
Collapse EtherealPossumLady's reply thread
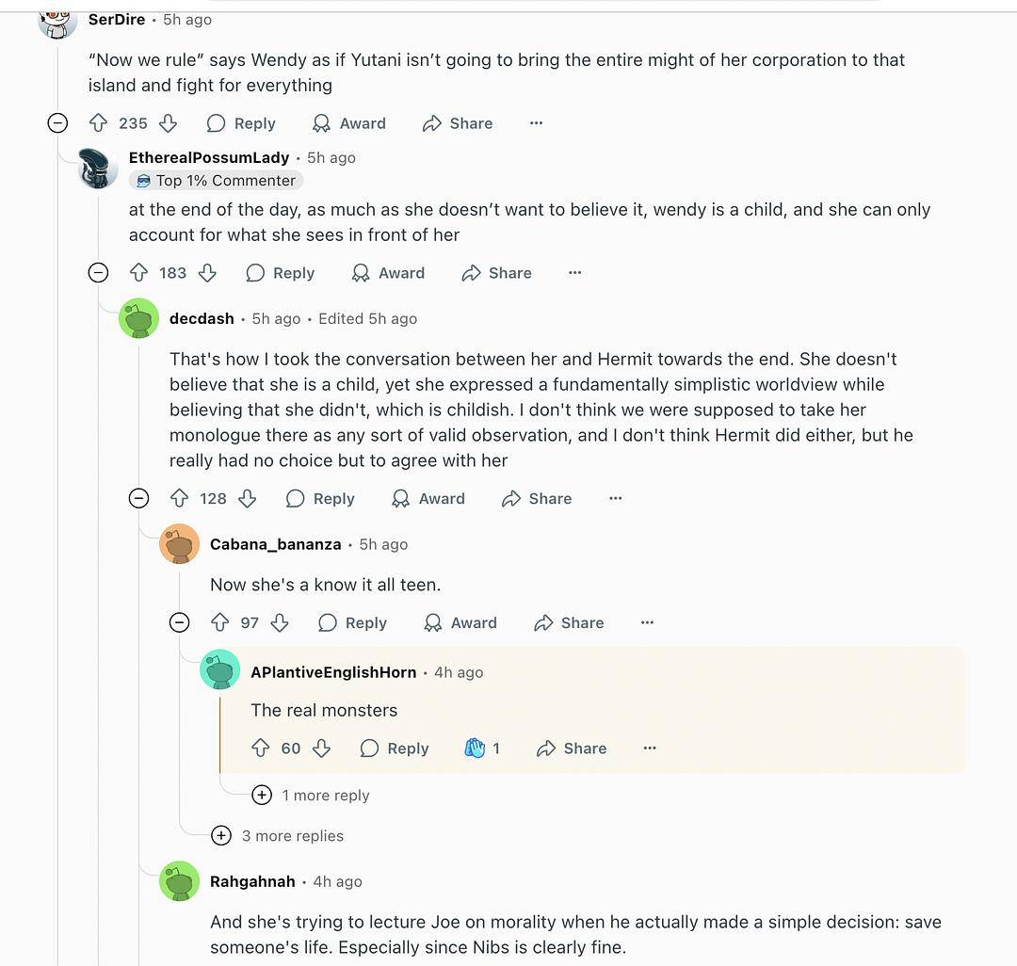(x=98, y=273)
